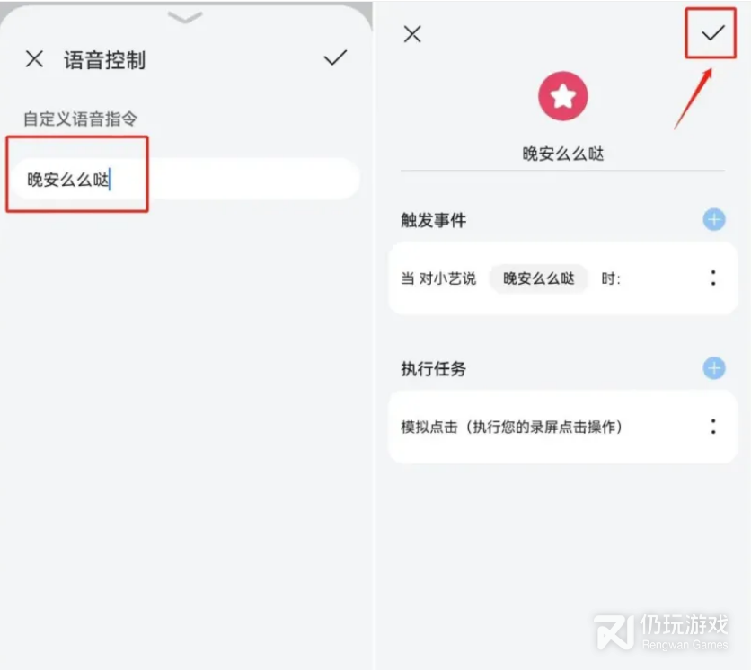
Task: Tap the pink star scene icon
Action: (x=562, y=96)
